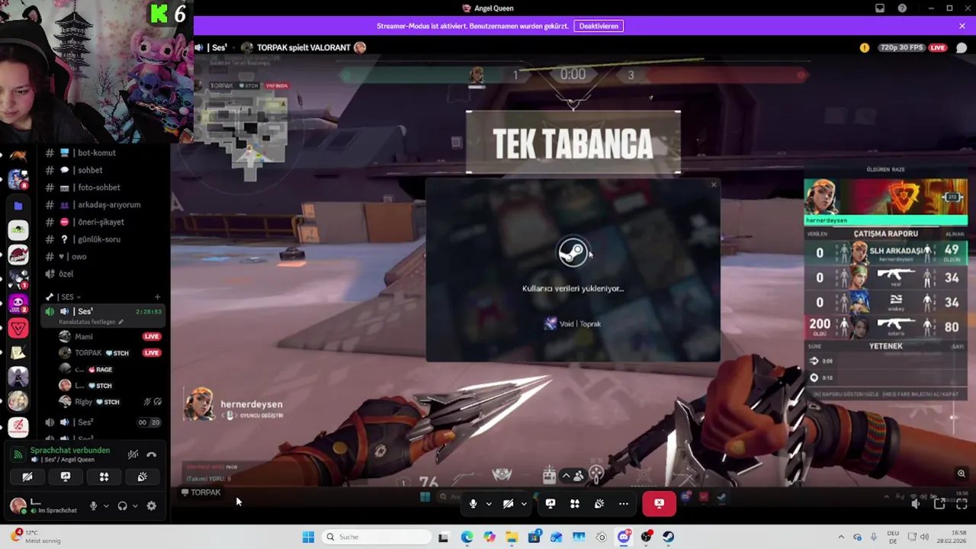Screen dimensions: 976x549
Task: Open activities in the stream control bar
Action: pos(575,503)
